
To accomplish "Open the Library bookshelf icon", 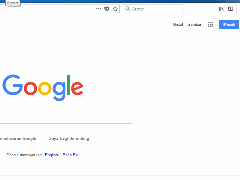I will pyautogui.click(x=221, y=9).
